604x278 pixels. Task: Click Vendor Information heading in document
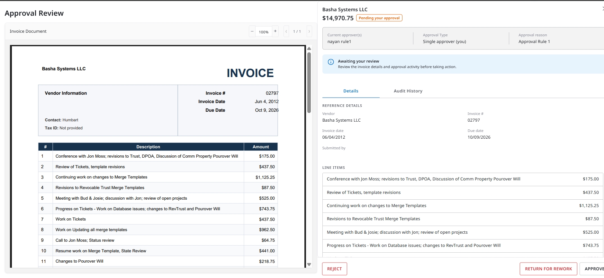point(66,93)
